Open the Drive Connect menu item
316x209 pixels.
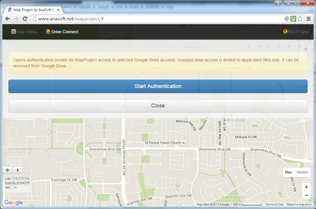tap(62, 32)
